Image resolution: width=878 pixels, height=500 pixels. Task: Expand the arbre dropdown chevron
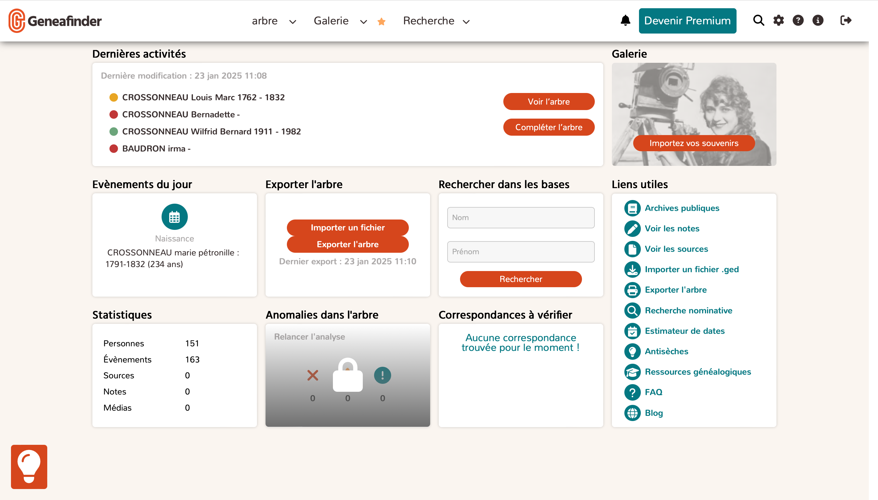[293, 22]
